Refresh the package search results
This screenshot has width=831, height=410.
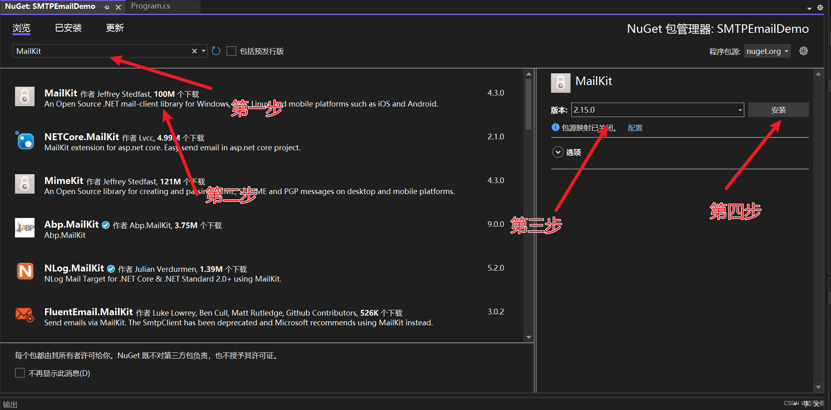pyautogui.click(x=216, y=51)
